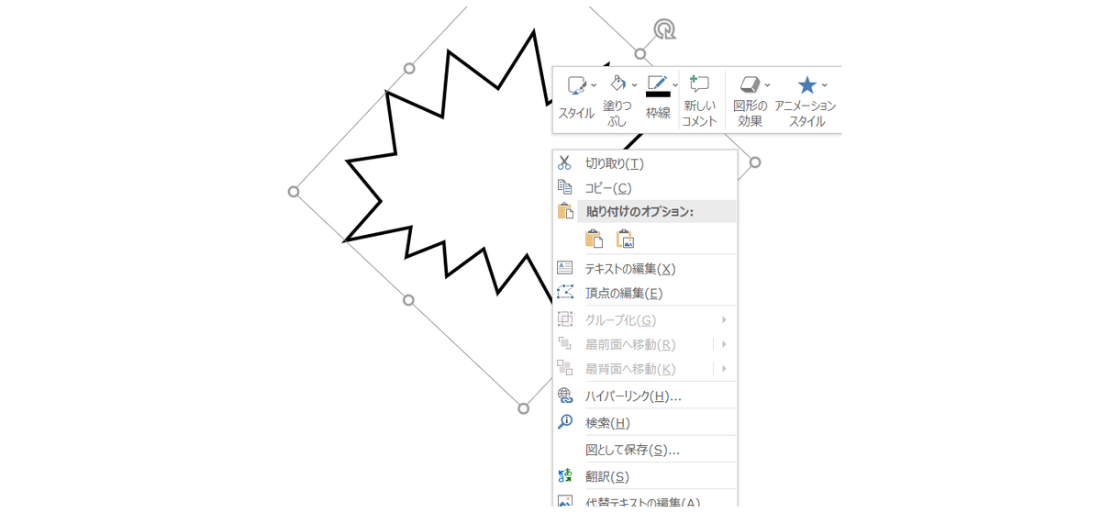Click the bring to front icon

(565, 343)
